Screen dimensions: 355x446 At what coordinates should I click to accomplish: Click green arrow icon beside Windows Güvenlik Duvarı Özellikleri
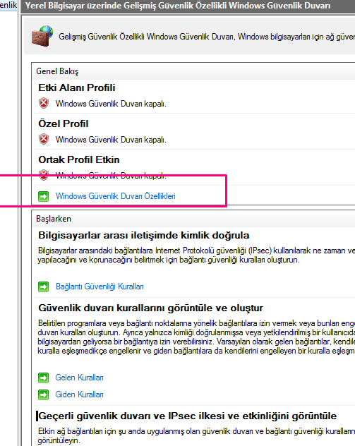pos(44,196)
